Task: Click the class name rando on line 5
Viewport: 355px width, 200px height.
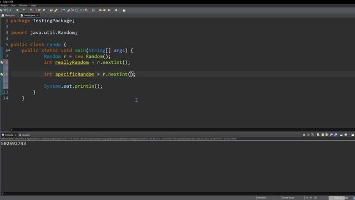Action: (54, 44)
